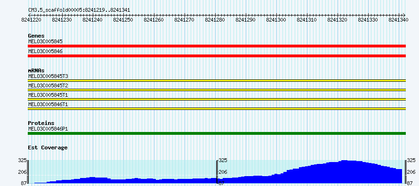Click the MELO3C005845T2 label text
The height and width of the screenshot is (186, 419).
[x=48, y=85]
